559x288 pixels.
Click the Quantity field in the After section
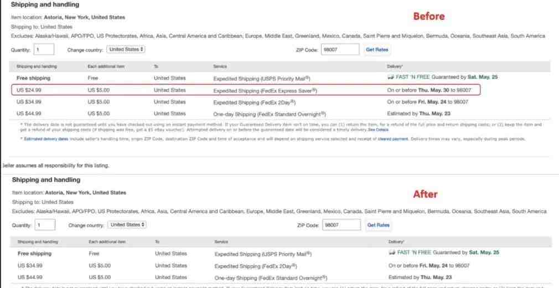[x=45, y=225]
